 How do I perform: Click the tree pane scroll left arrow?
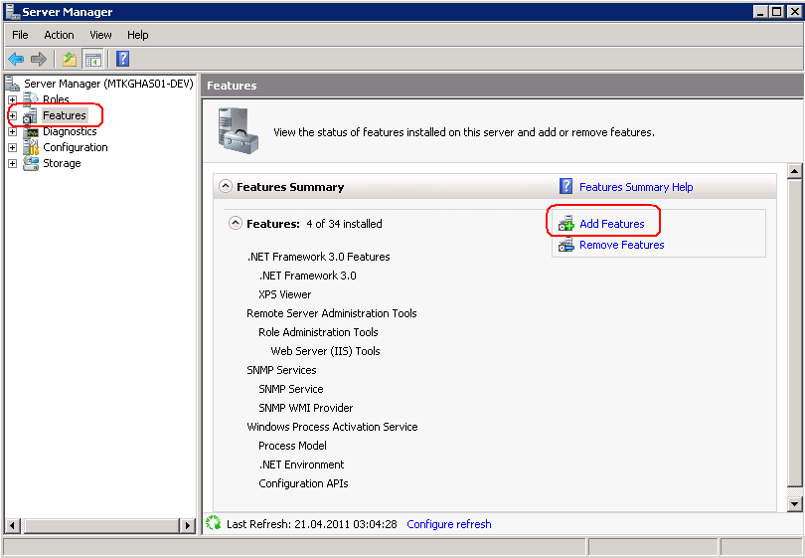(13, 525)
